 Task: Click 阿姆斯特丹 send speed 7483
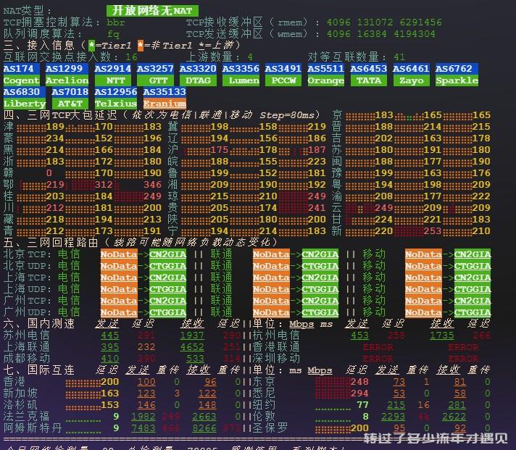[x=143, y=428]
